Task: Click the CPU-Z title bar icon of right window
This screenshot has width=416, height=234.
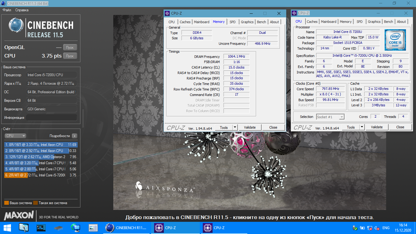Action: click(294, 13)
